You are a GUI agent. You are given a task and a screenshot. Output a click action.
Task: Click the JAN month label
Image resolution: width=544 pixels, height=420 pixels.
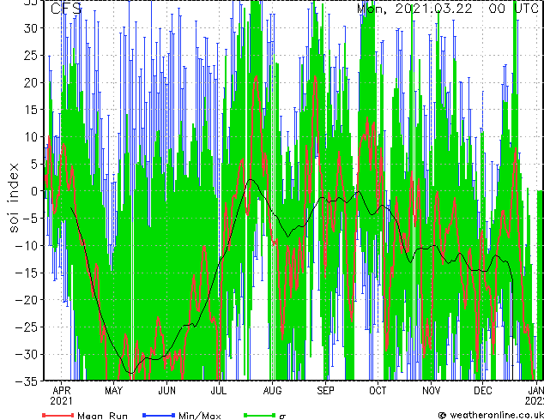coord(536,391)
